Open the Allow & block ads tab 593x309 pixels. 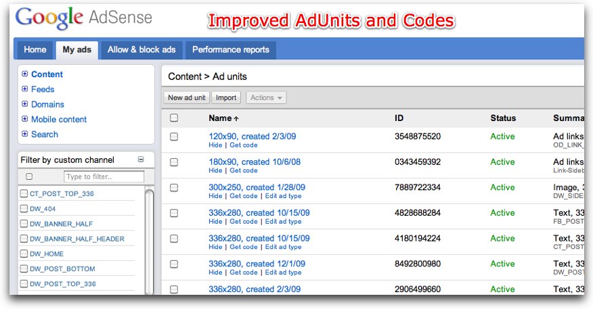click(x=141, y=49)
